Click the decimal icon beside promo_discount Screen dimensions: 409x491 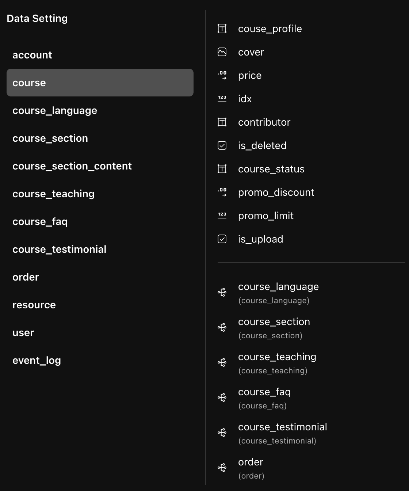pyautogui.click(x=222, y=192)
